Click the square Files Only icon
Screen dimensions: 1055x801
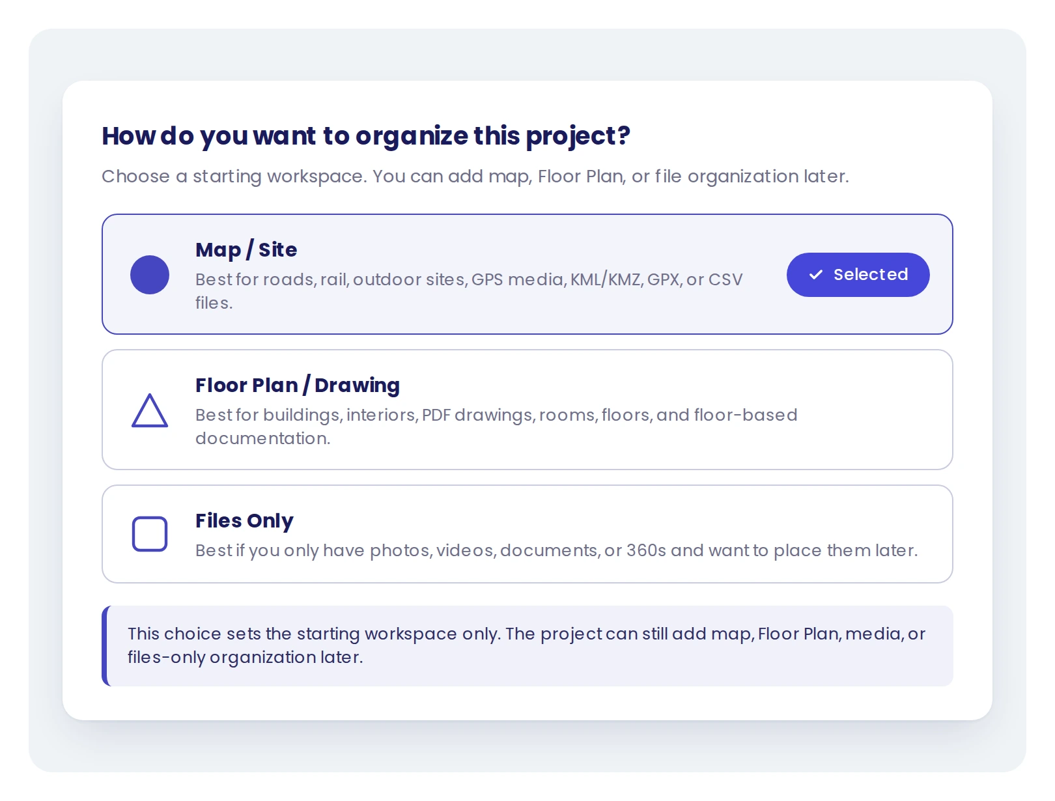pos(150,534)
